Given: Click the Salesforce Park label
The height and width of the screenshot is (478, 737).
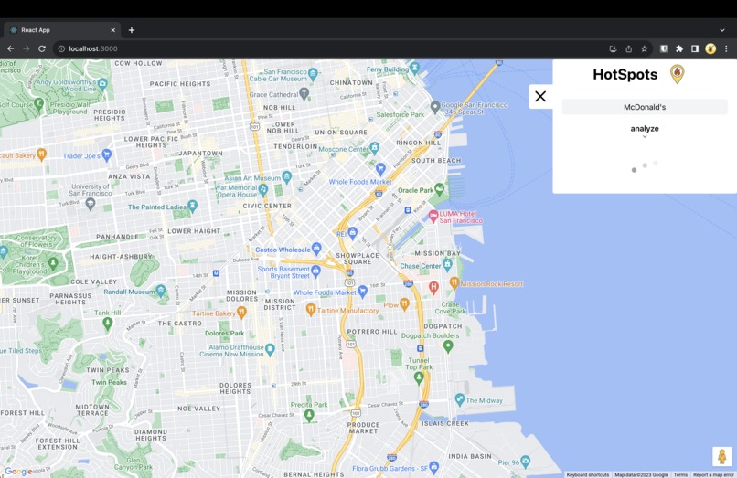Looking at the screenshot, I should pyautogui.click(x=400, y=114).
